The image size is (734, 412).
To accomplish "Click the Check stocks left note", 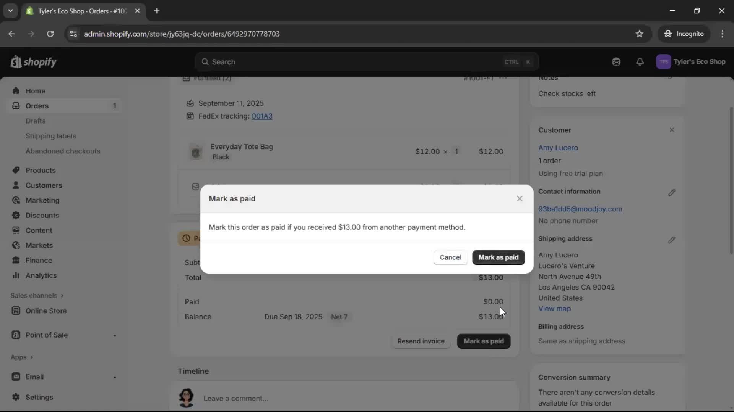I will (x=567, y=93).
